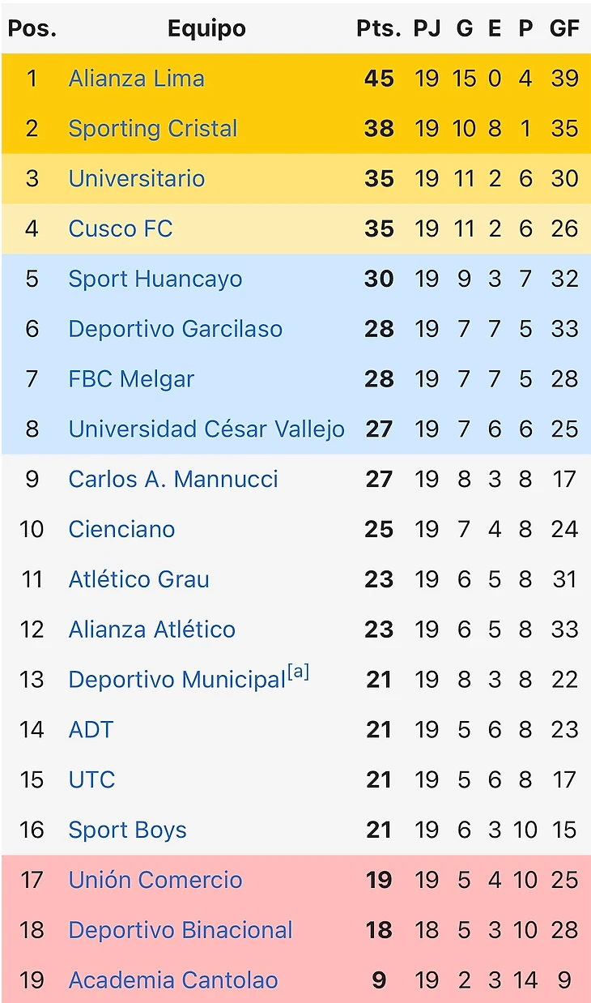Screen dimensions: 591x1003
Task: Click the Deportivo Municipal link
Action: point(176,681)
